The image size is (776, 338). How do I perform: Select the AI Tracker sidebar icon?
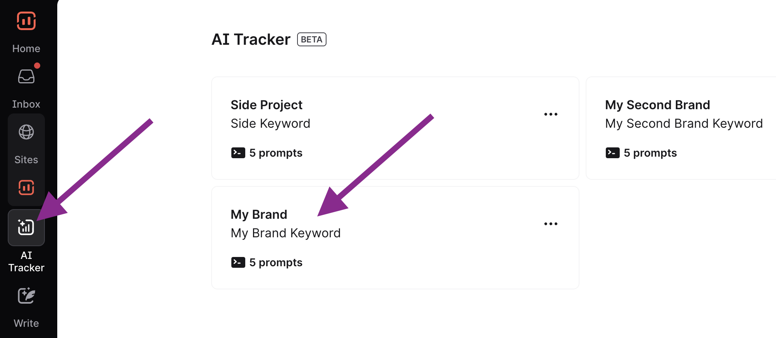point(26,227)
